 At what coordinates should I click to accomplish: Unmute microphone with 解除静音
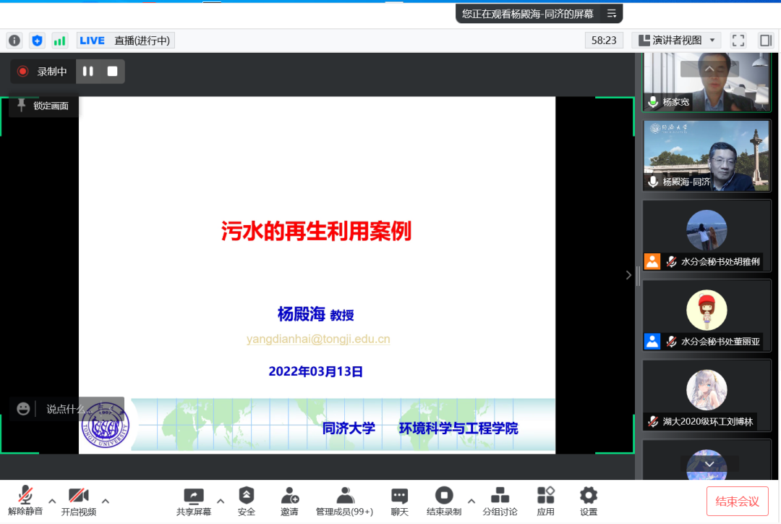pyautogui.click(x=25, y=501)
